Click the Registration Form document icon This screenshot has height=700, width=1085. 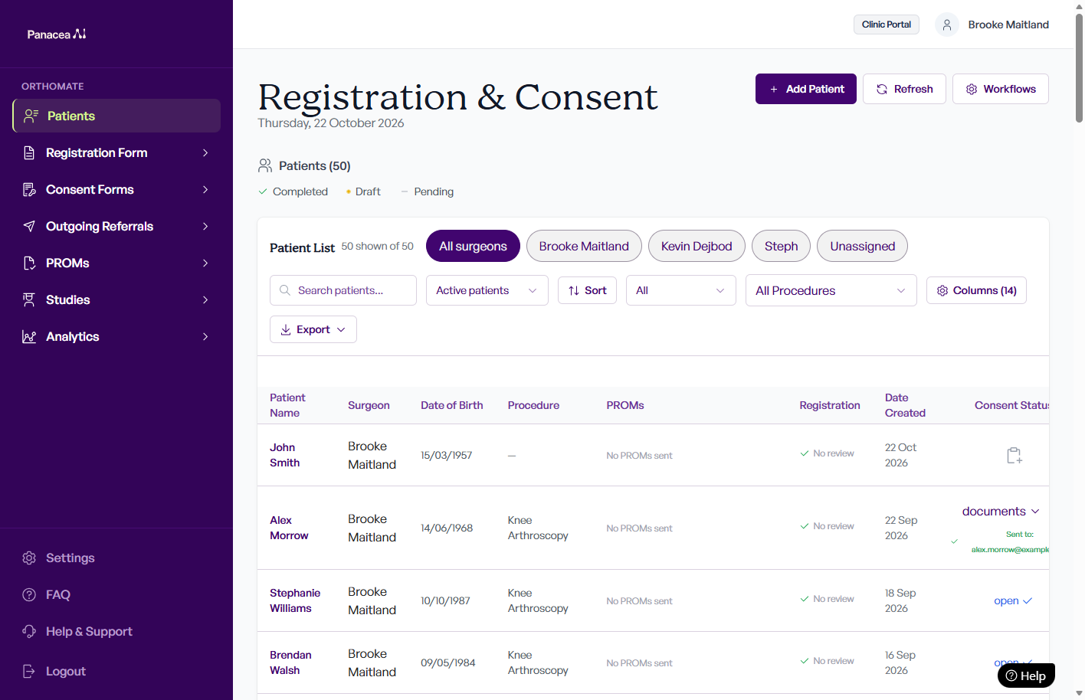tap(29, 152)
